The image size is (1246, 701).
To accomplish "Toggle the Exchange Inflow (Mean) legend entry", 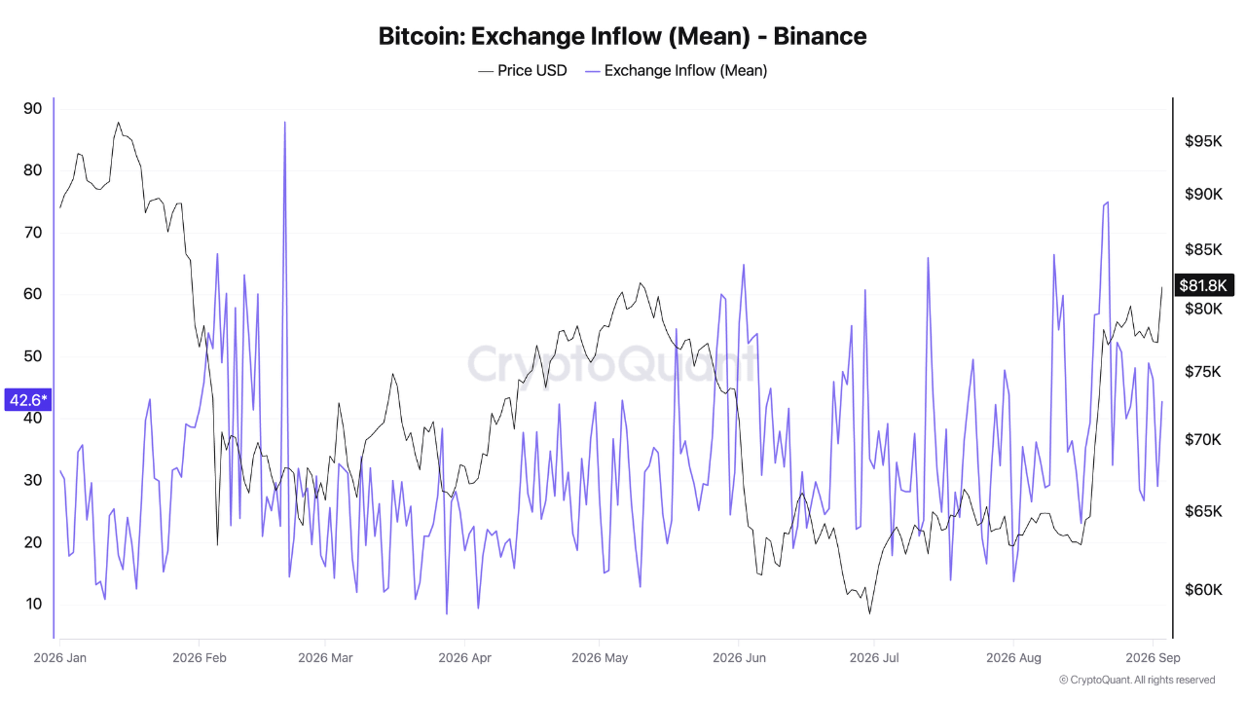I will (x=677, y=70).
